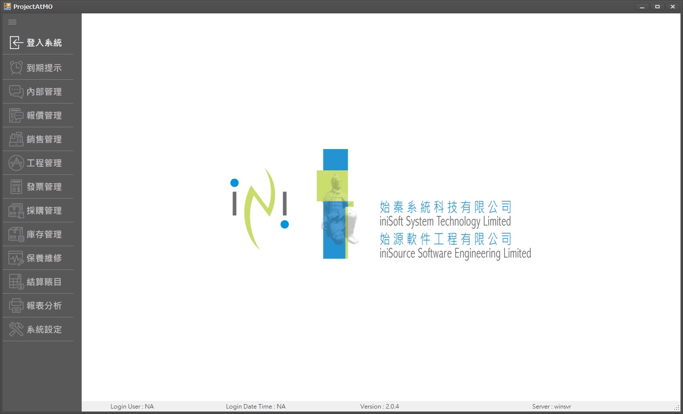Screen dimensions: 683x414
Task: Select 保養維修 menu label
Action: point(44,258)
